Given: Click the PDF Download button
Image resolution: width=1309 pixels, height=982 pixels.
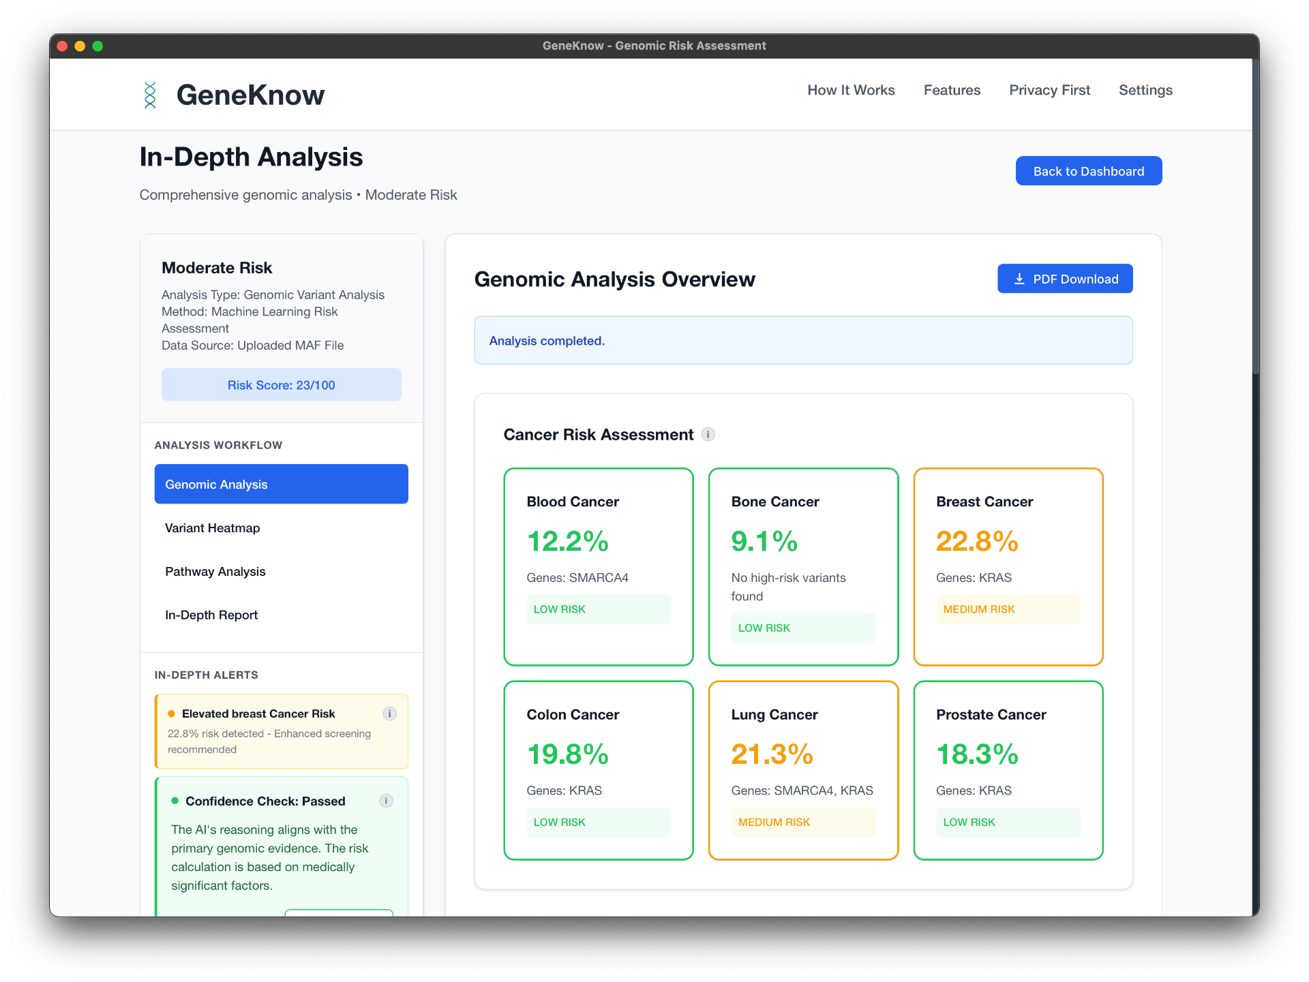Looking at the screenshot, I should pyautogui.click(x=1065, y=279).
